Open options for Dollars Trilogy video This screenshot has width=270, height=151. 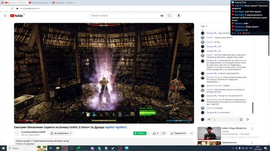(x=252, y=129)
